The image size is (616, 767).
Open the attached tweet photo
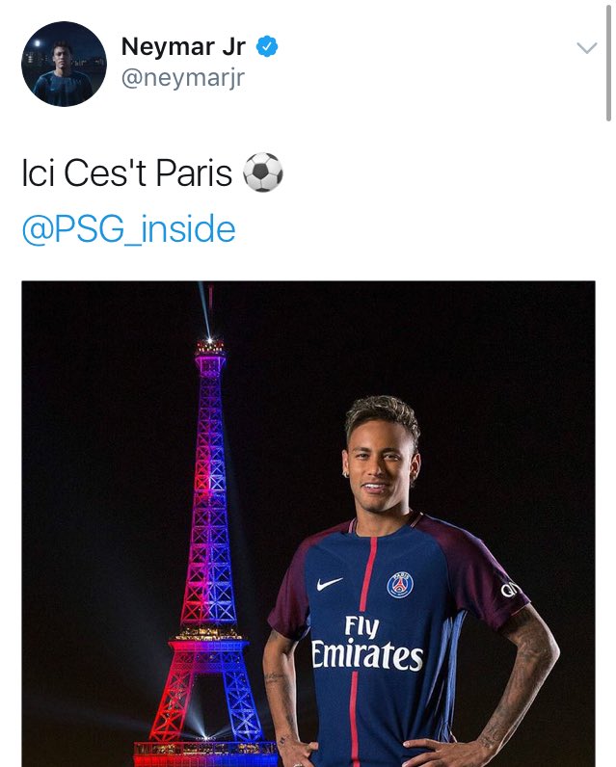click(x=308, y=523)
